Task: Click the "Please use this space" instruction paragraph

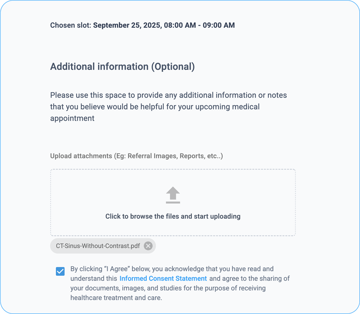Action: pos(168,96)
